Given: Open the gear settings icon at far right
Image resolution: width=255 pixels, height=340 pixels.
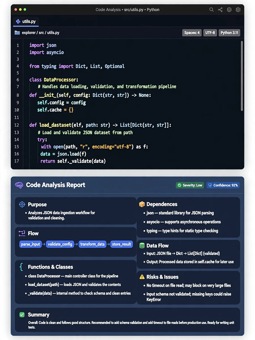Looking at the screenshot, I should point(238,10).
